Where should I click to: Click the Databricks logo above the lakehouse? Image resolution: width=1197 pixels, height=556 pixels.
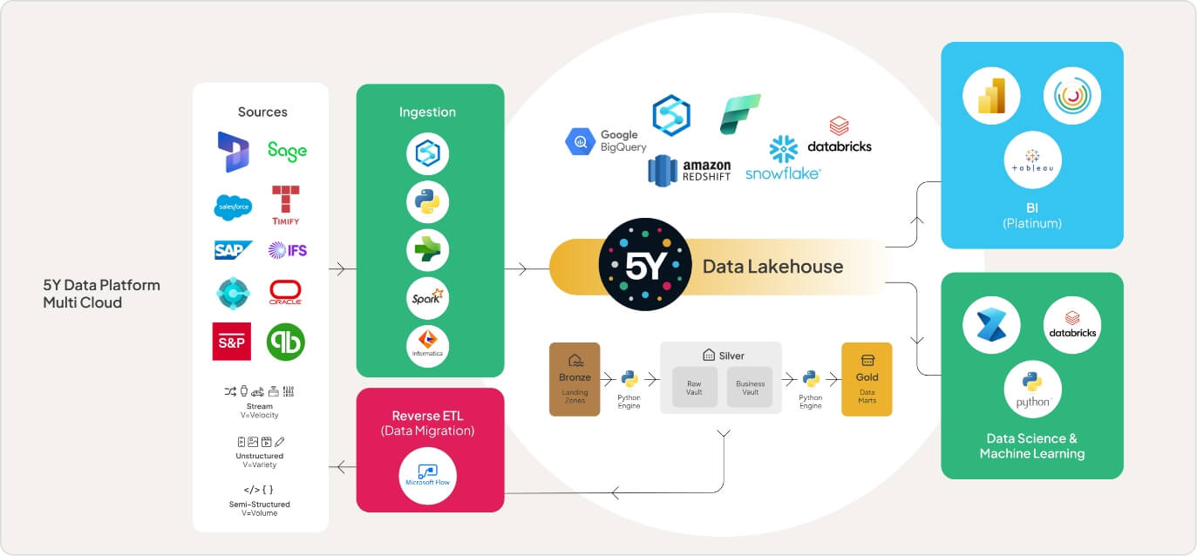840,136
